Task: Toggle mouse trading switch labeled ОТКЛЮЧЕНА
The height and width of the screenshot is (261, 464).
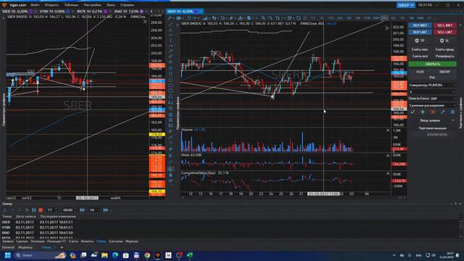Action: coord(433,135)
